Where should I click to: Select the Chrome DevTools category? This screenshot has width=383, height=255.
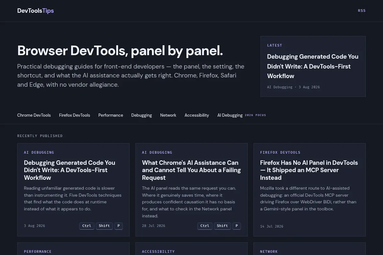coord(34,115)
